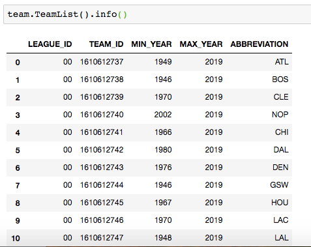Click MIN_YEAR value 1946 in BOS row
Screen dimensions: 311x247
pos(163,80)
